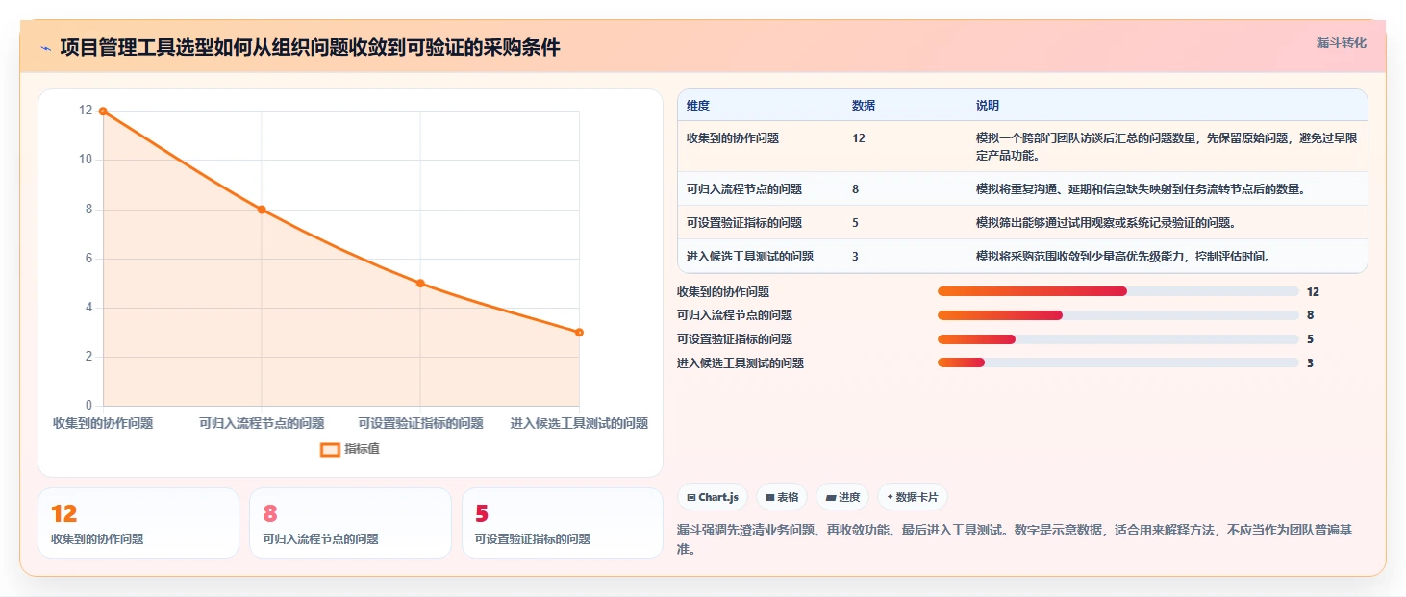Click the x-axis label 可设置验证指标的问题 under the chart
The height and width of the screenshot is (597, 1406).
pyautogui.click(x=420, y=423)
